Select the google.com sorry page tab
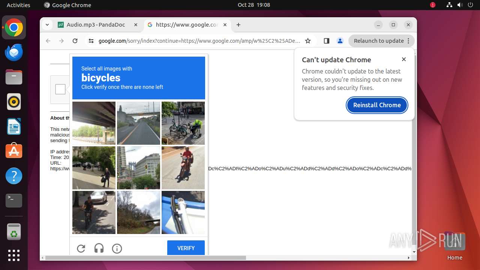480x270 pixels. [188, 25]
